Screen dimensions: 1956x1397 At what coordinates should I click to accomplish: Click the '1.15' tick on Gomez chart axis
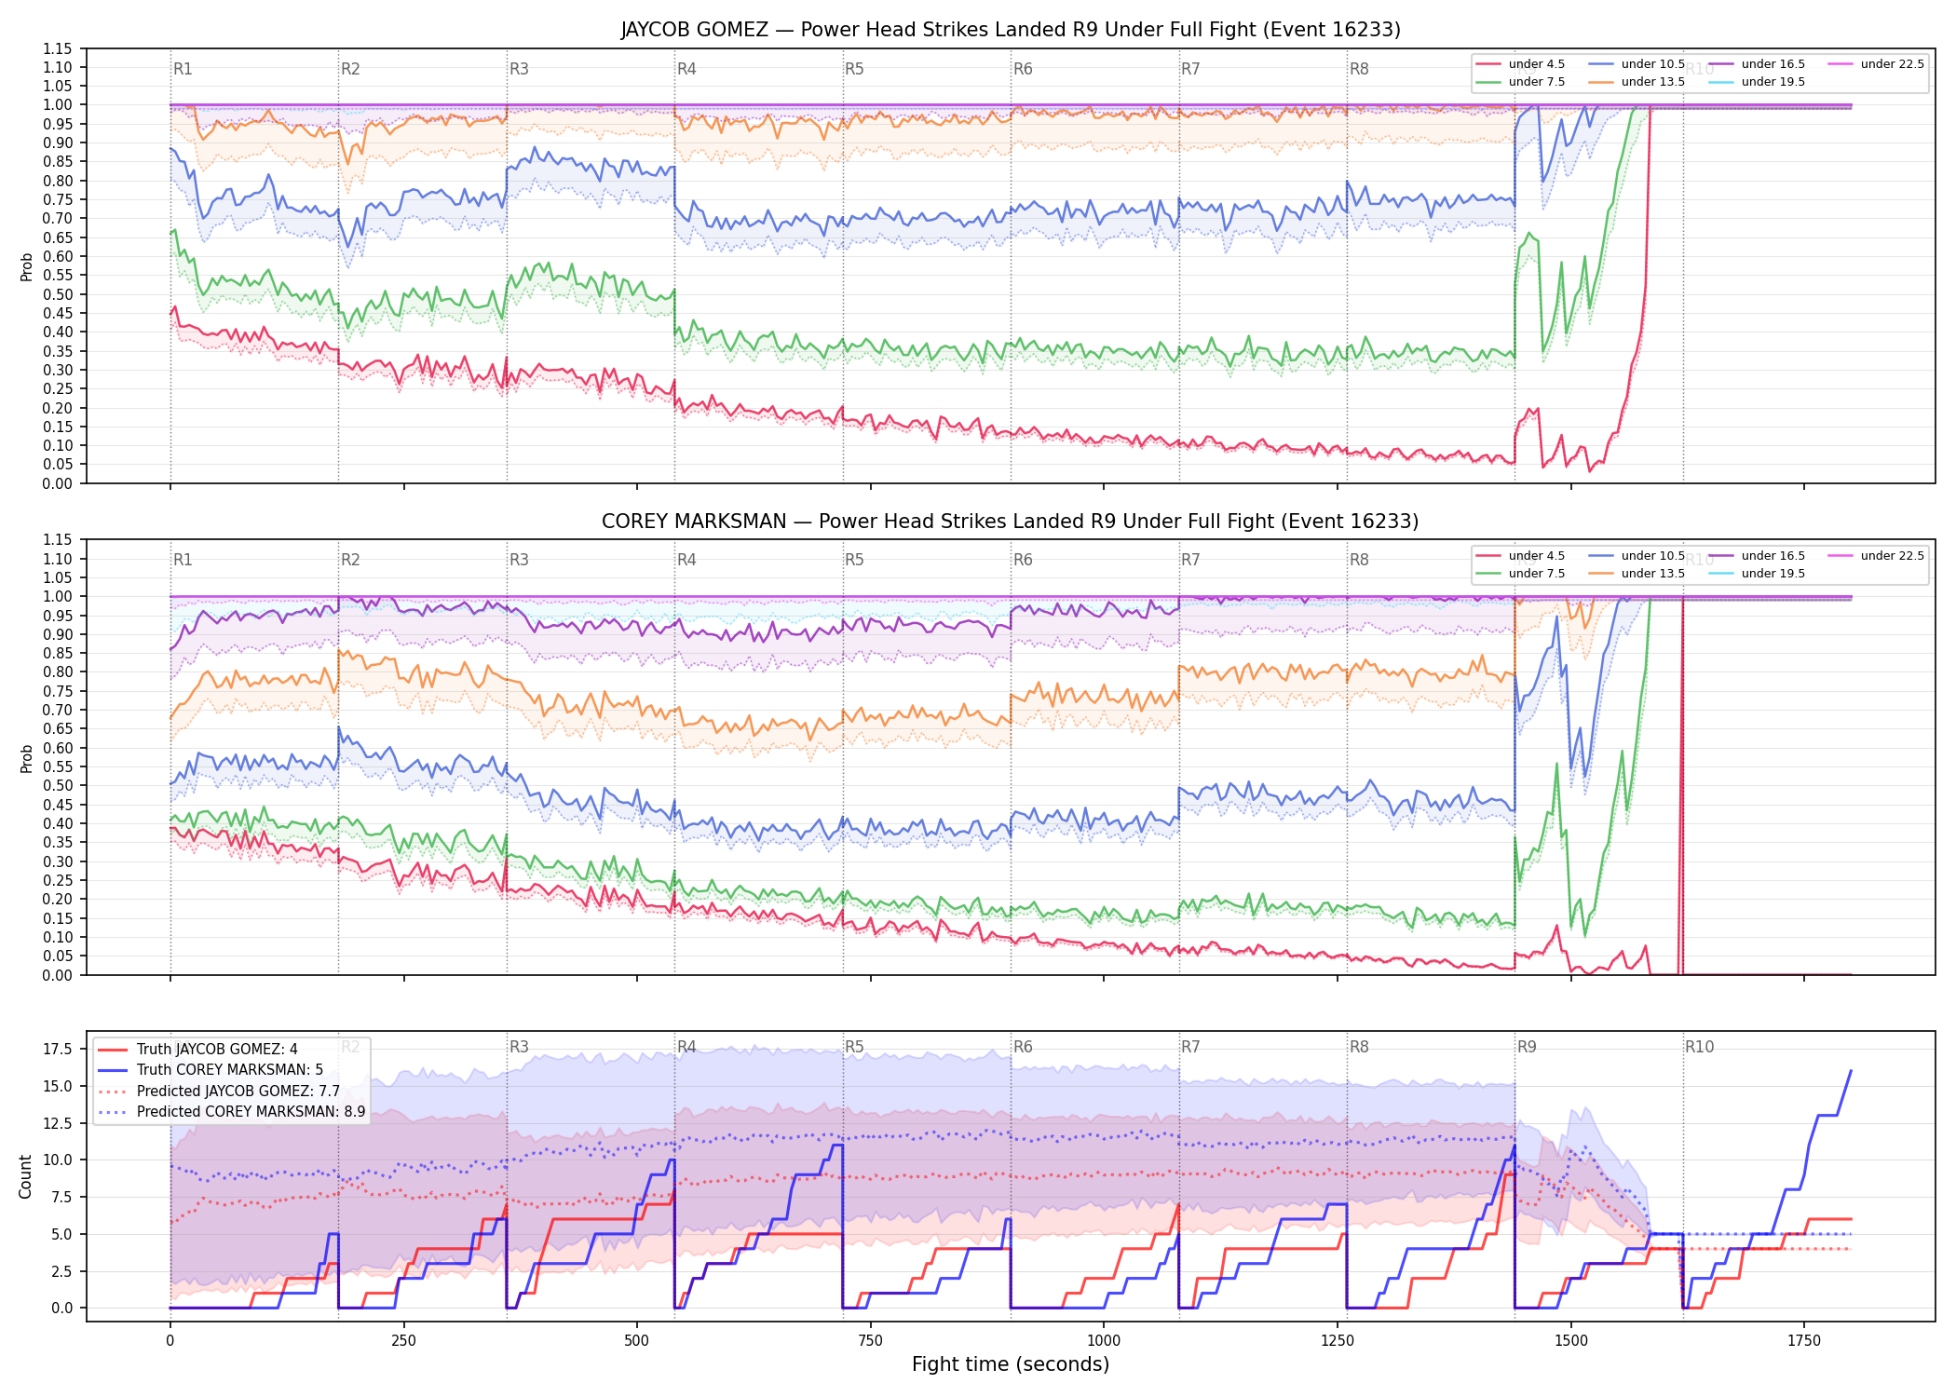point(58,48)
